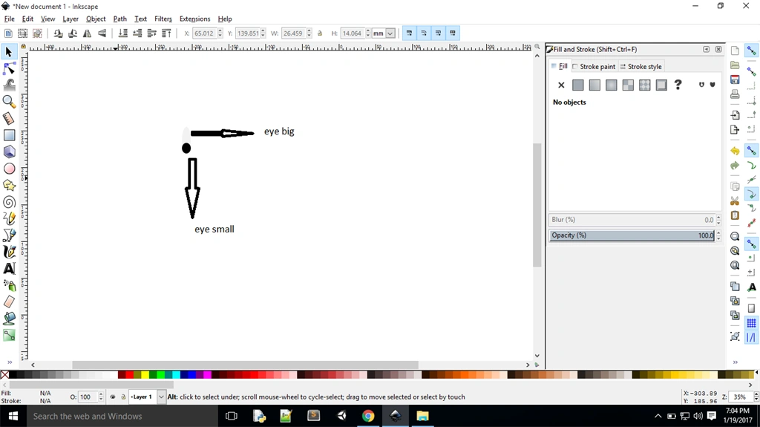760x427 pixels.
Task: Toggle the layer visibility eye icon
Action: (113, 397)
